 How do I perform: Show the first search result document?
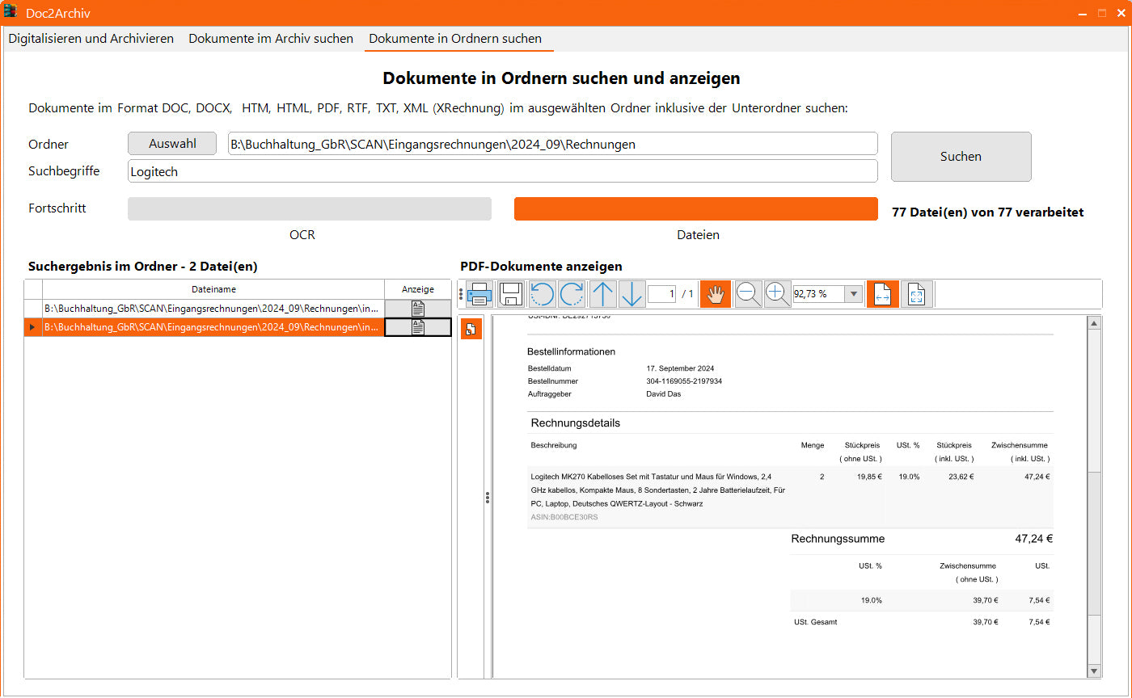coord(417,309)
